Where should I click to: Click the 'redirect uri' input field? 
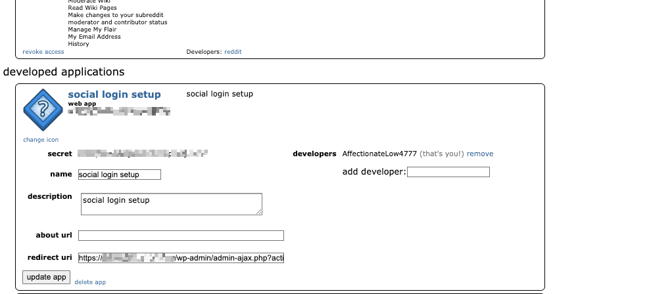pos(181,258)
